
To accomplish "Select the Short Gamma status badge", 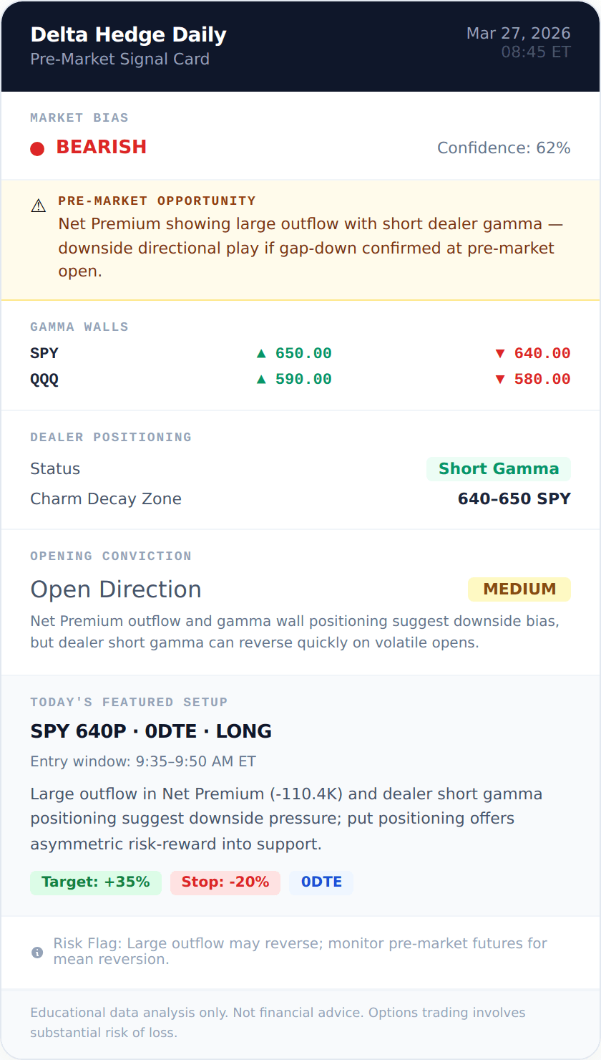I will click(498, 469).
